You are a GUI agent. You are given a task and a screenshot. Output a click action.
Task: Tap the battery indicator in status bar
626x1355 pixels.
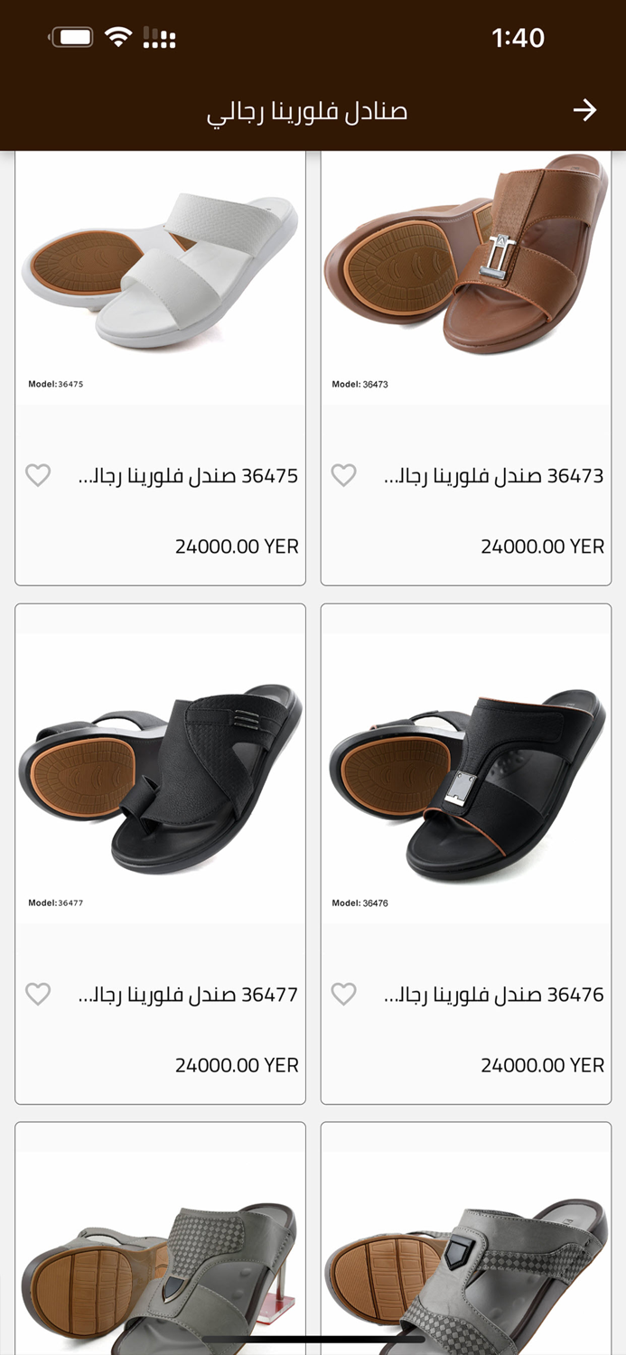72,37
